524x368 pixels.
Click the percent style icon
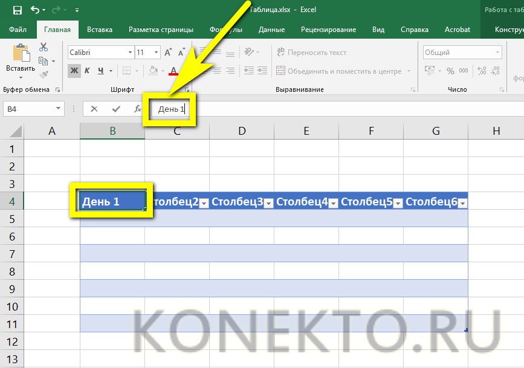tap(450, 71)
